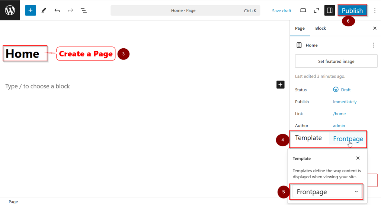Add a block using black plus icon
This screenshot has width=381, height=205.
click(x=281, y=85)
